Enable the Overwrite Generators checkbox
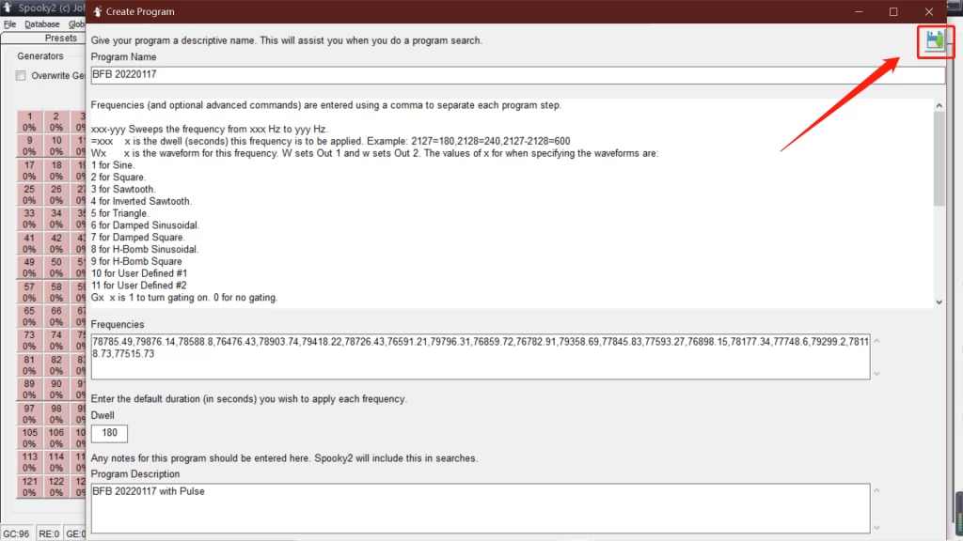This screenshot has height=541, width=963. click(21, 75)
